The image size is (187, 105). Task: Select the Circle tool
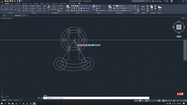11,7
